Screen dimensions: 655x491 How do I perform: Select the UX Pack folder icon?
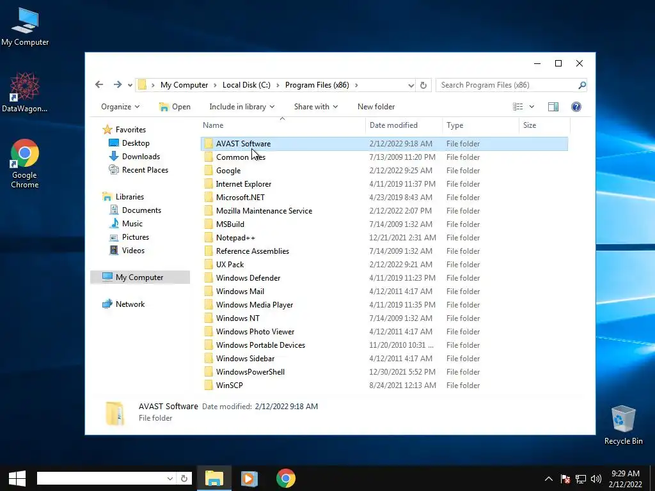pos(209,264)
